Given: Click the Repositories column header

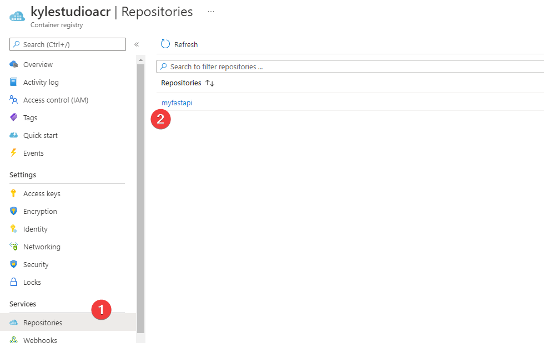Looking at the screenshot, I should [181, 83].
